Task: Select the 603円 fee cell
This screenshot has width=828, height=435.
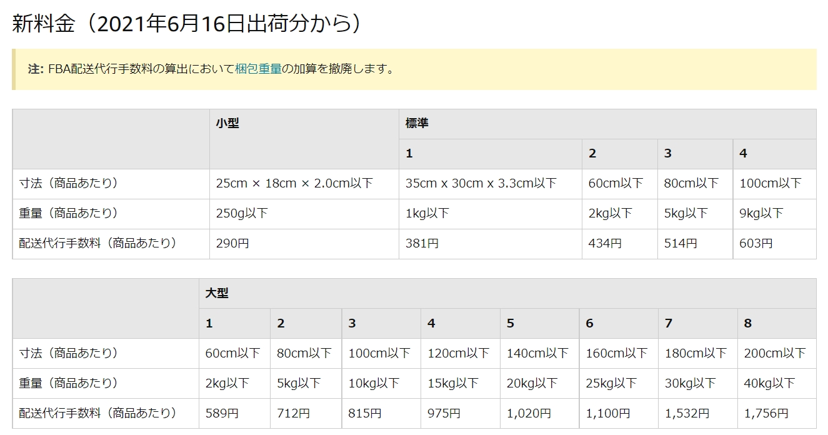Action: point(756,244)
